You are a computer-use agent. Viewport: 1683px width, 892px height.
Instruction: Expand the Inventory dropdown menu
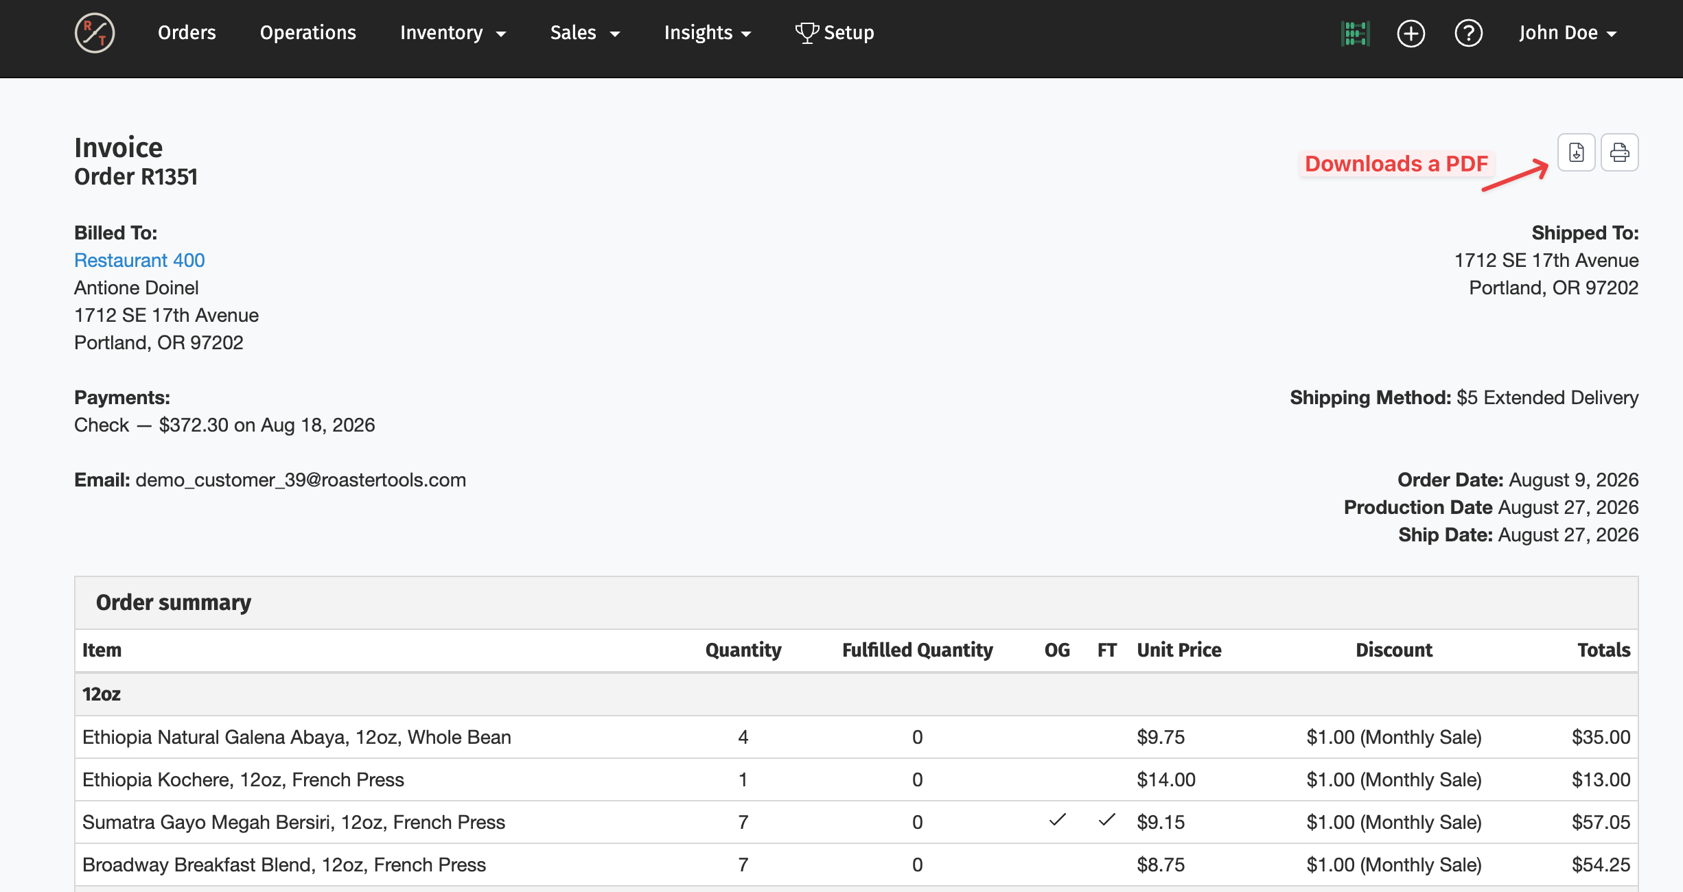point(453,33)
